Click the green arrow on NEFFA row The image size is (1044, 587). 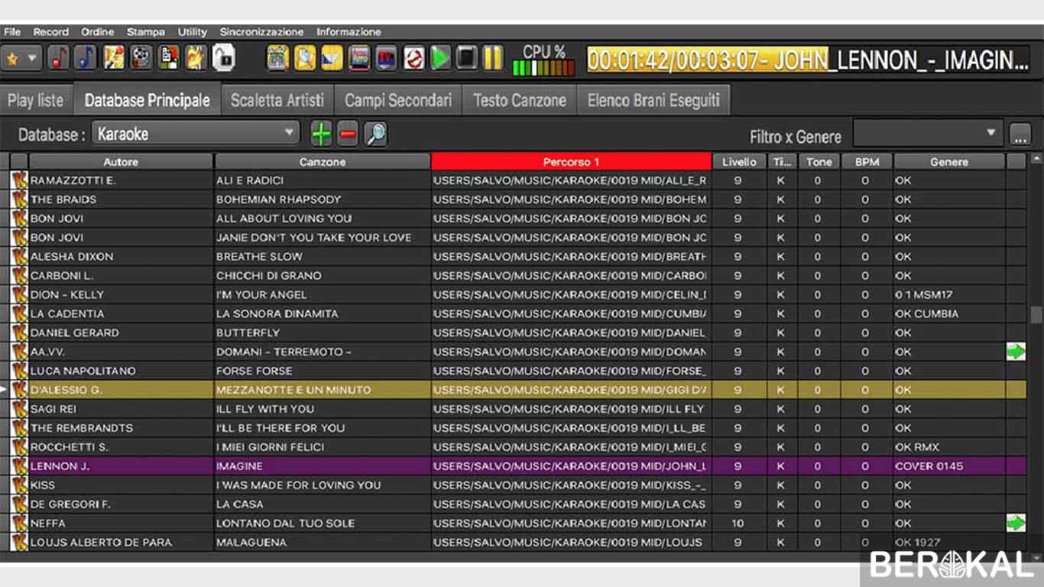tap(1016, 523)
